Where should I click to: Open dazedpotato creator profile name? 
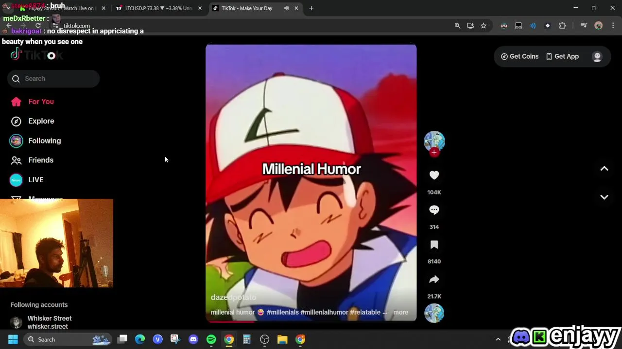coord(233,297)
